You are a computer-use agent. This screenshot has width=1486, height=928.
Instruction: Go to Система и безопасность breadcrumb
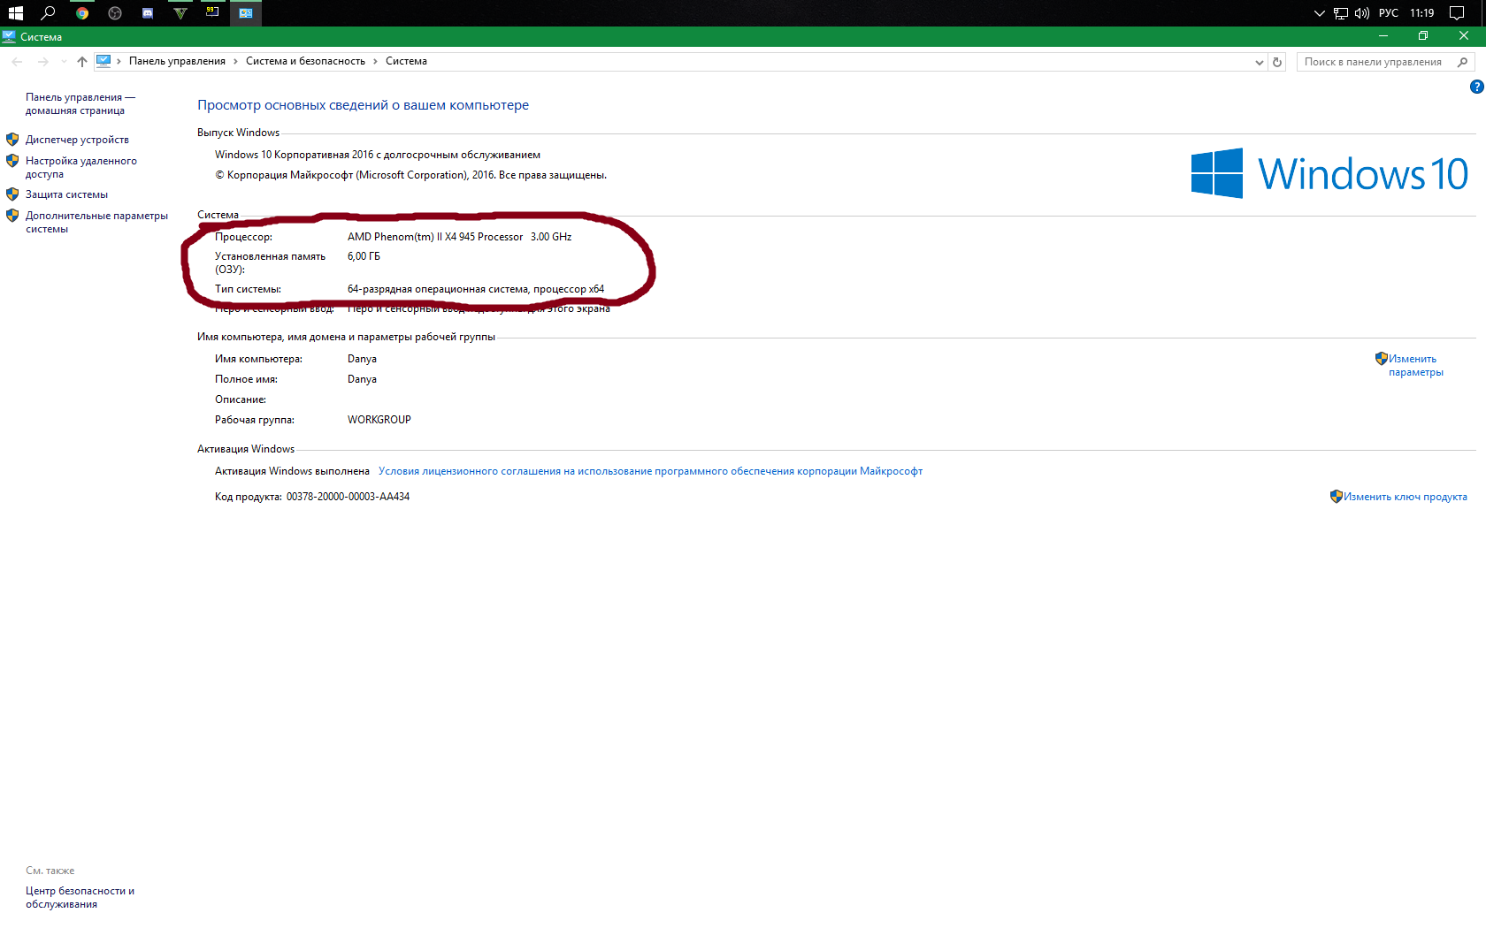click(305, 61)
